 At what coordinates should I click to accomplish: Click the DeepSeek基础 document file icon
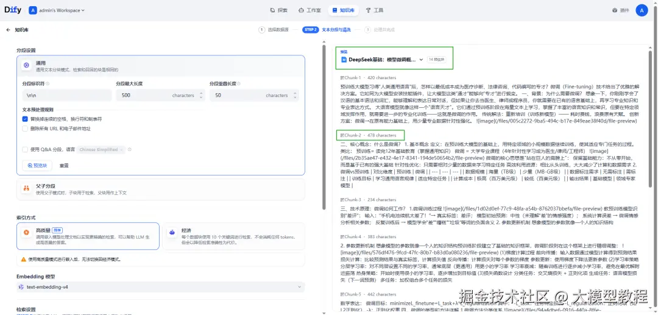click(344, 60)
